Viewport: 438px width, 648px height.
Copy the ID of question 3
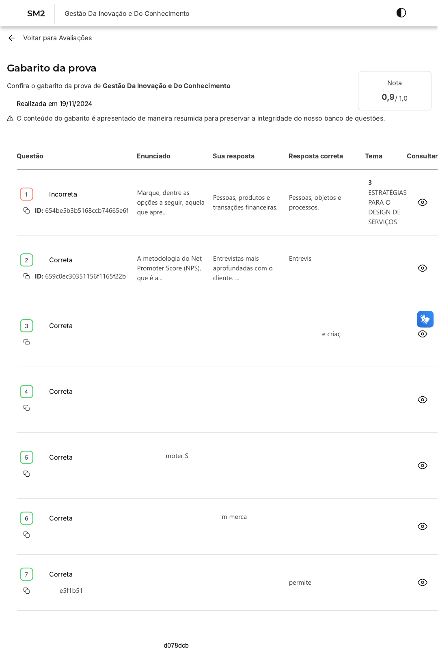tap(26, 342)
